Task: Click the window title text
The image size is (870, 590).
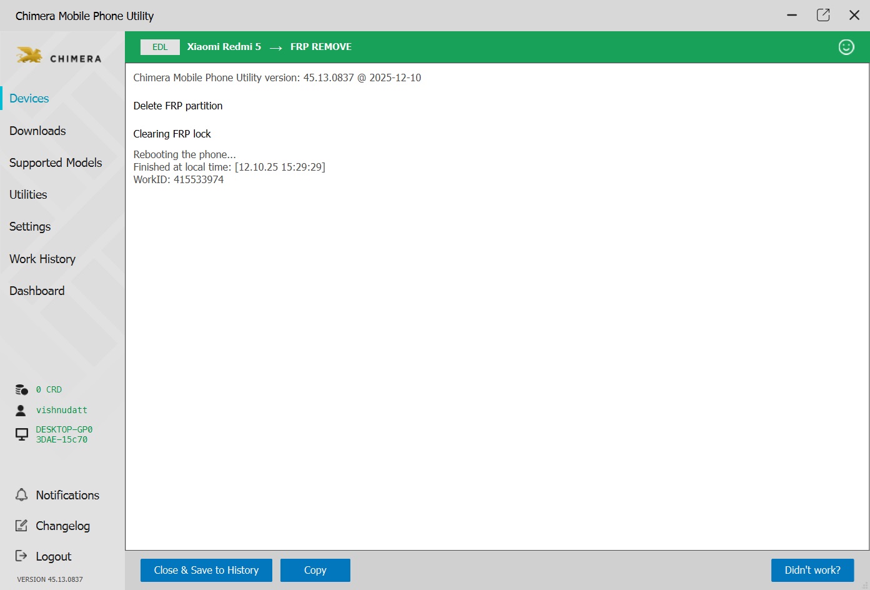Action: 84,16
